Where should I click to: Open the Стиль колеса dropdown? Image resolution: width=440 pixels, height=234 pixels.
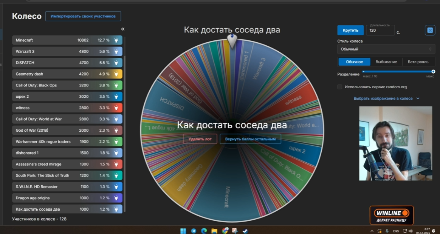[386, 49]
